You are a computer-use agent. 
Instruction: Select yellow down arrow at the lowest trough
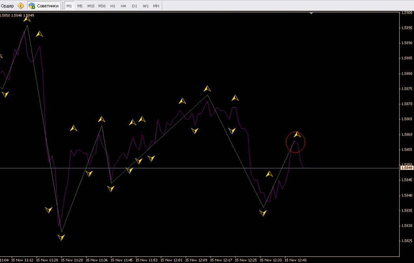pos(61,237)
